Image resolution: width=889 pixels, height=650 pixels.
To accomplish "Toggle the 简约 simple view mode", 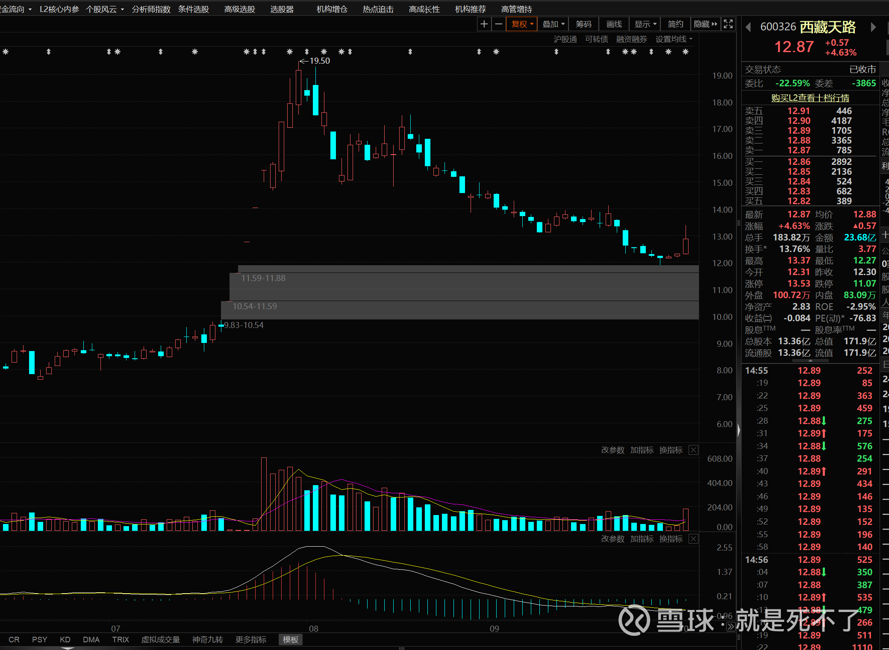I will coord(676,24).
